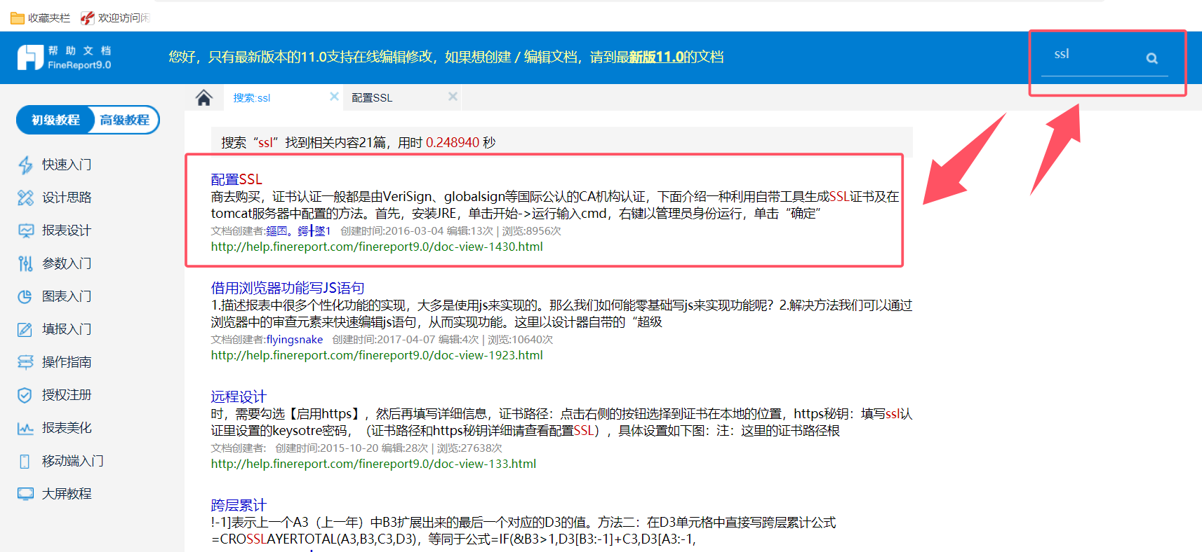Image resolution: width=1202 pixels, height=552 pixels.
Task: Switch to 高级教程 tutorials
Action: (125, 120)
